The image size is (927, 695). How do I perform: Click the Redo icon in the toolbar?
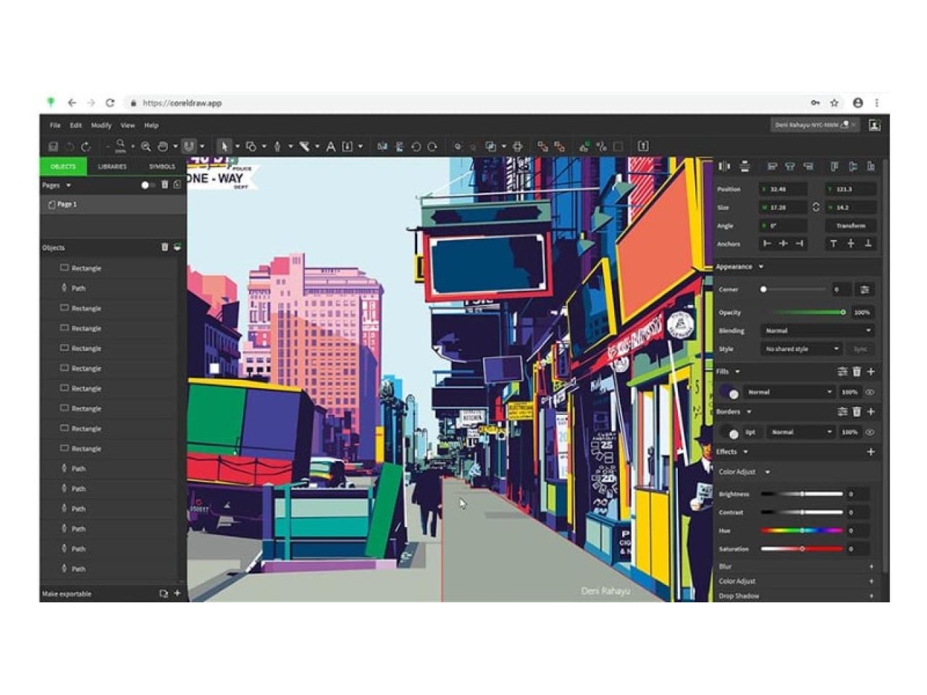(x=85, y=146)
